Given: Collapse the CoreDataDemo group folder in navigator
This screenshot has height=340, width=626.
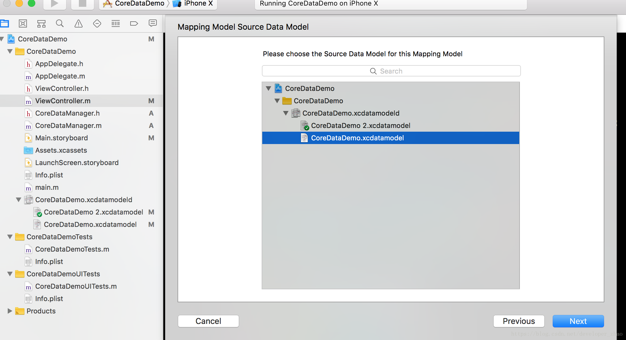Looking at the screenshot, I should (10, 51).
